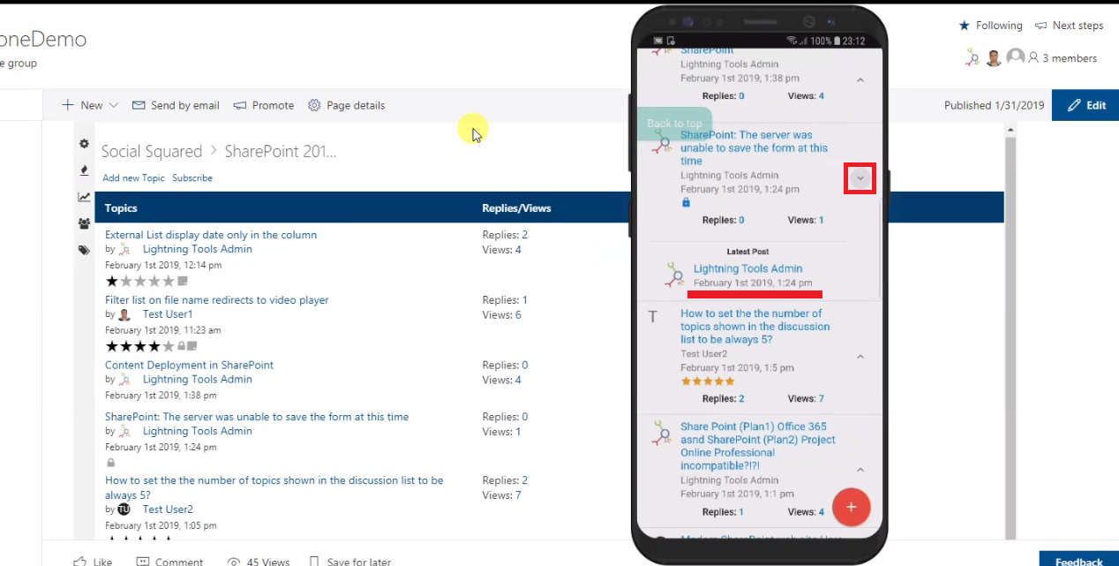The image size is (1119, 566).
Task: Click the bookmark icon for Save for later
Action: click(x=313, y=562)
